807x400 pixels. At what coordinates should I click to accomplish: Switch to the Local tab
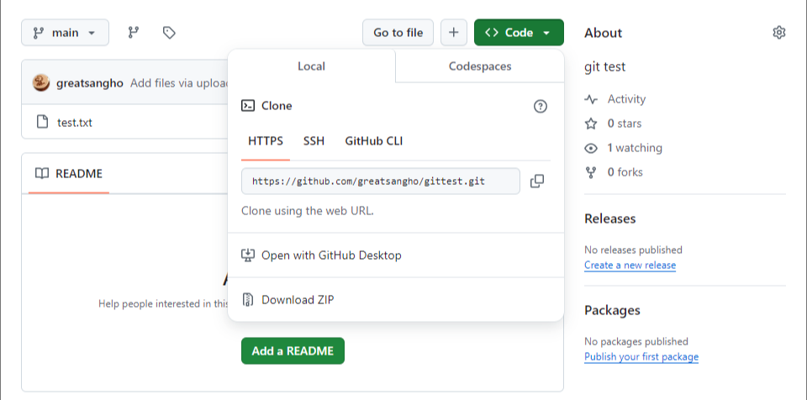[311, 66]
